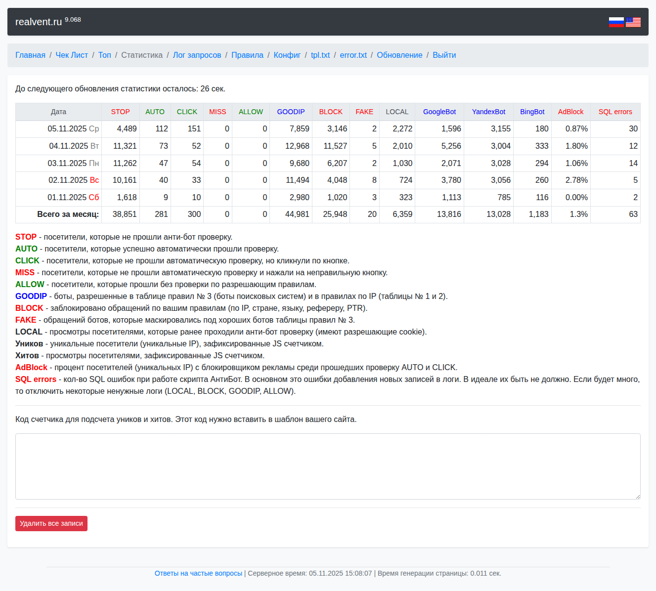Click the GoogleBot column header
Screen dimensions: 656x591
click(x=439, y=112)
